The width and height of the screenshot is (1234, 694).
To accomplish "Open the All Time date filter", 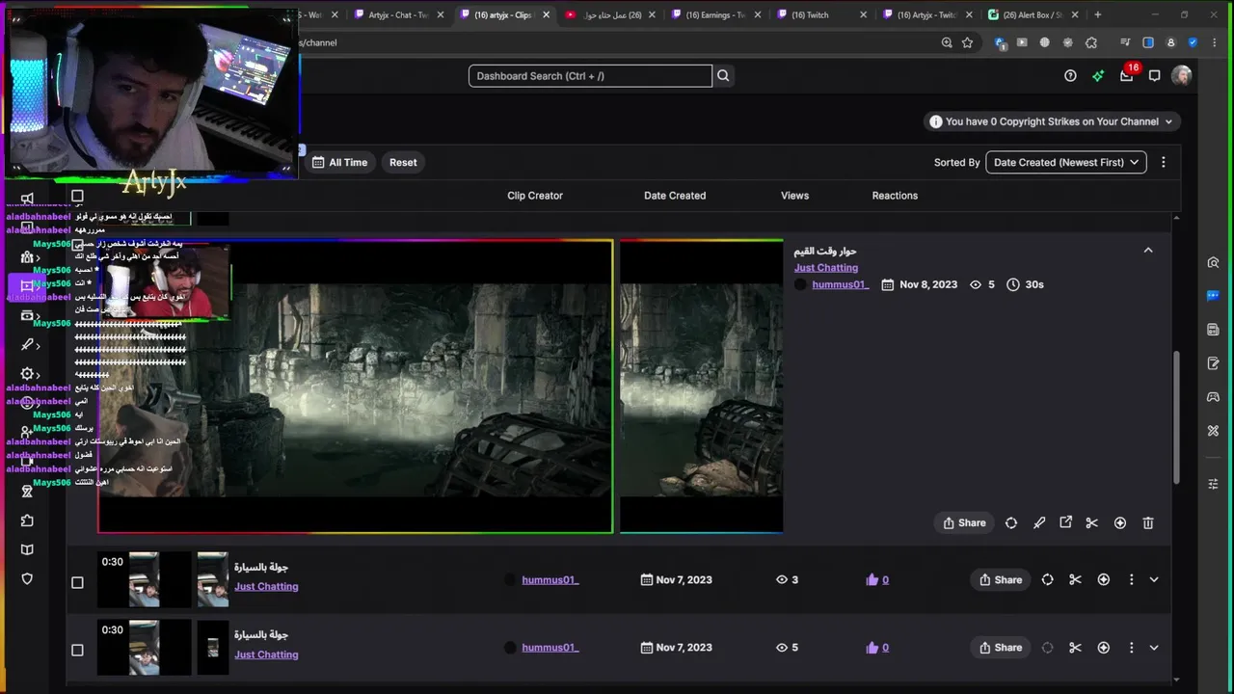I will (339, 162).
